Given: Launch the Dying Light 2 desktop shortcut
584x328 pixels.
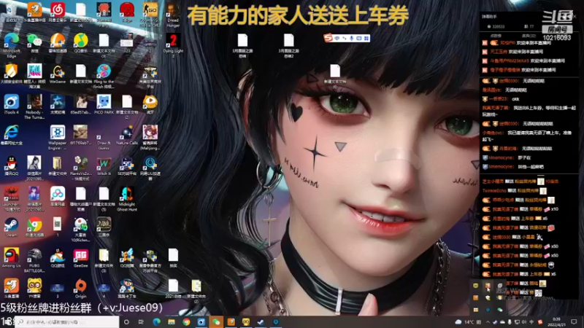Looking at the screenshot, I should click(173, 44).
